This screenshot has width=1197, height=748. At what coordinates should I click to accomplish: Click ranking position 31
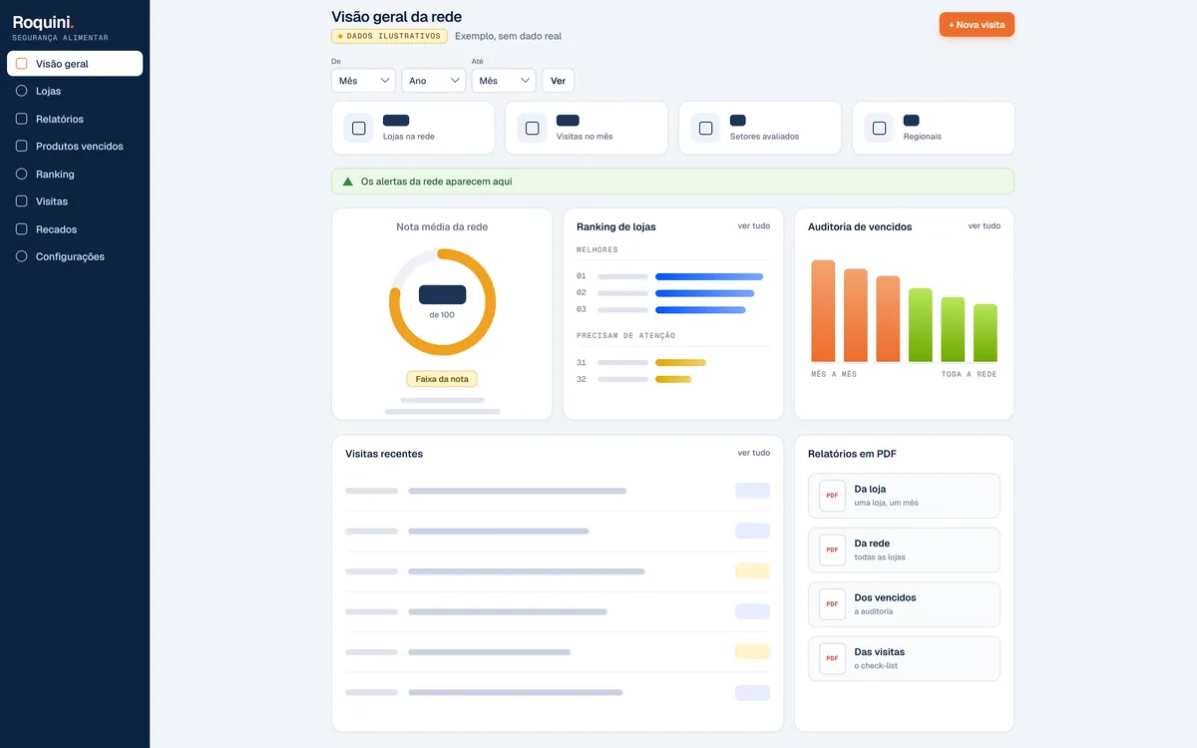[x=582, y=363]
